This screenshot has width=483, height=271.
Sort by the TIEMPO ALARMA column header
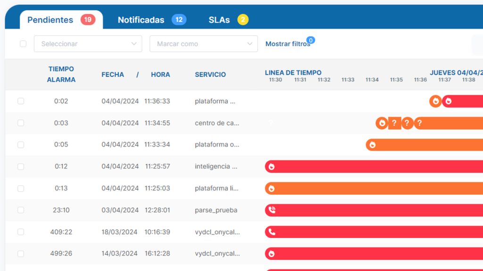[x=61, y=74]
